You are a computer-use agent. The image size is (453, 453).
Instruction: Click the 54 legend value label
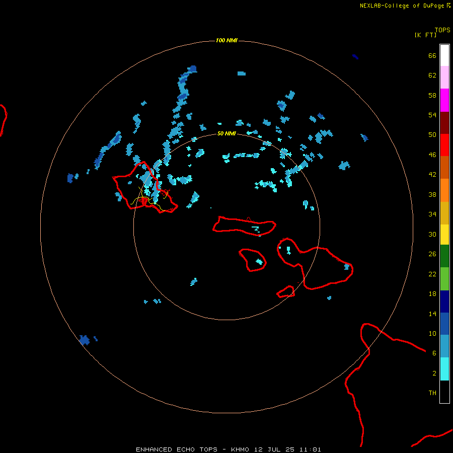click(432, 115)
